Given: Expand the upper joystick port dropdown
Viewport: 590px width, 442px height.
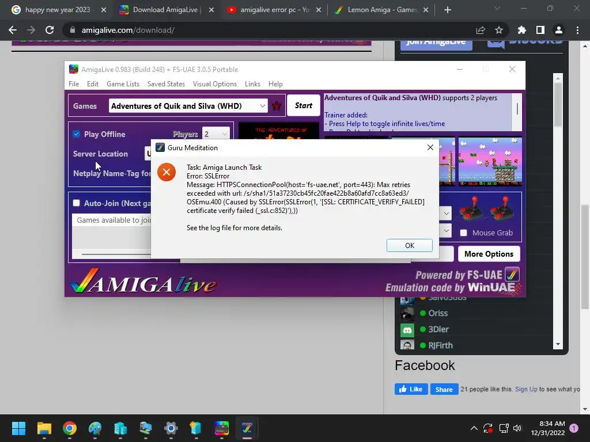Looking at the screenshot, I should pos(446,214).
